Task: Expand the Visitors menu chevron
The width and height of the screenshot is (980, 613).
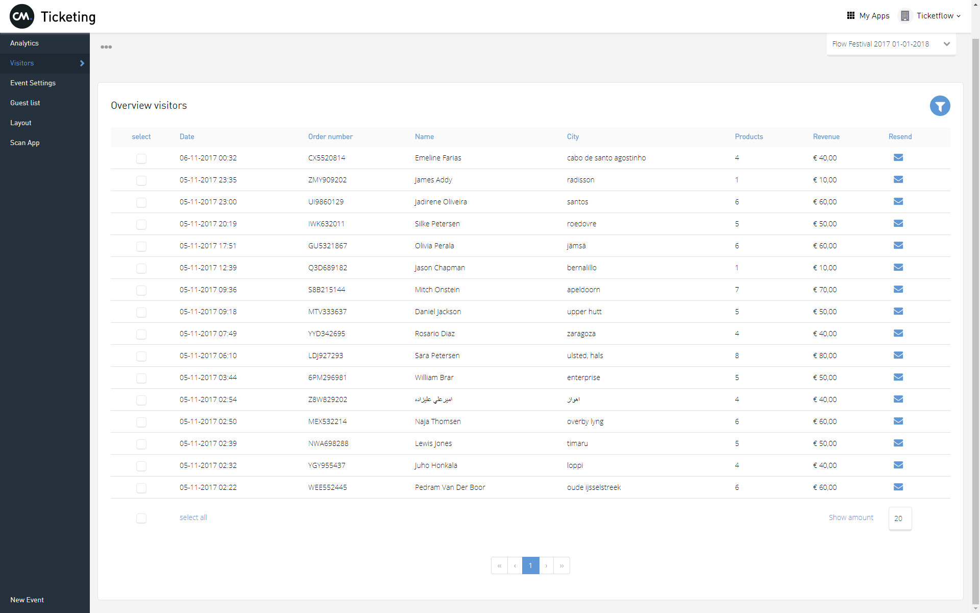Action: [x=82, y=63]
